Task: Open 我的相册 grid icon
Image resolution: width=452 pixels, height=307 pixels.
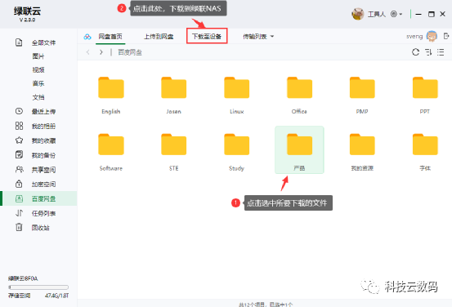Action: point(19,126)
